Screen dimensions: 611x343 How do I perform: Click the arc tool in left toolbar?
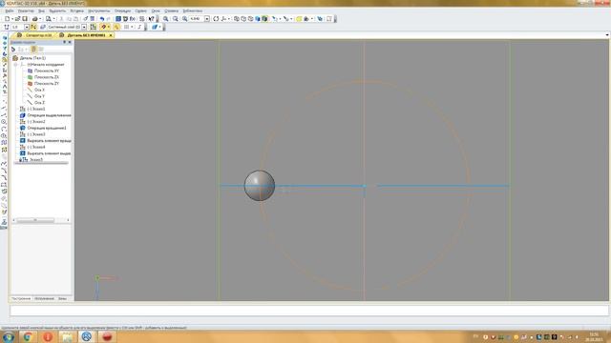pos(4,129)
